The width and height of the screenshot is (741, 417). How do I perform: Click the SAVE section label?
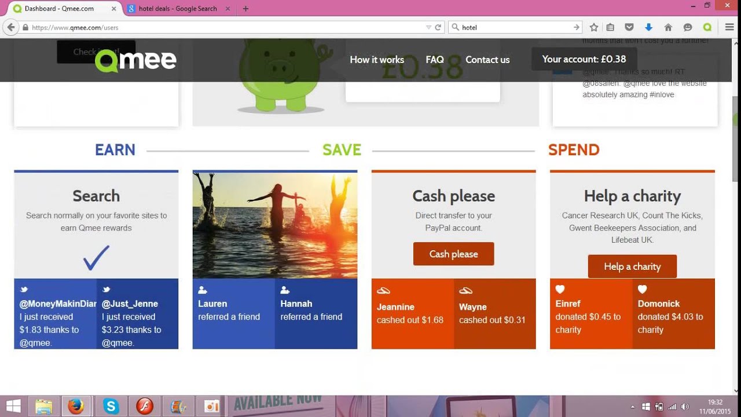[x=342, y=150]
